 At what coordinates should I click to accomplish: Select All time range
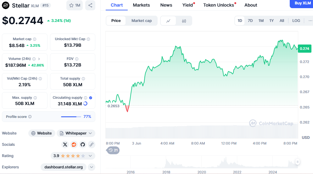pyautogui.click(x=282, y=21)
